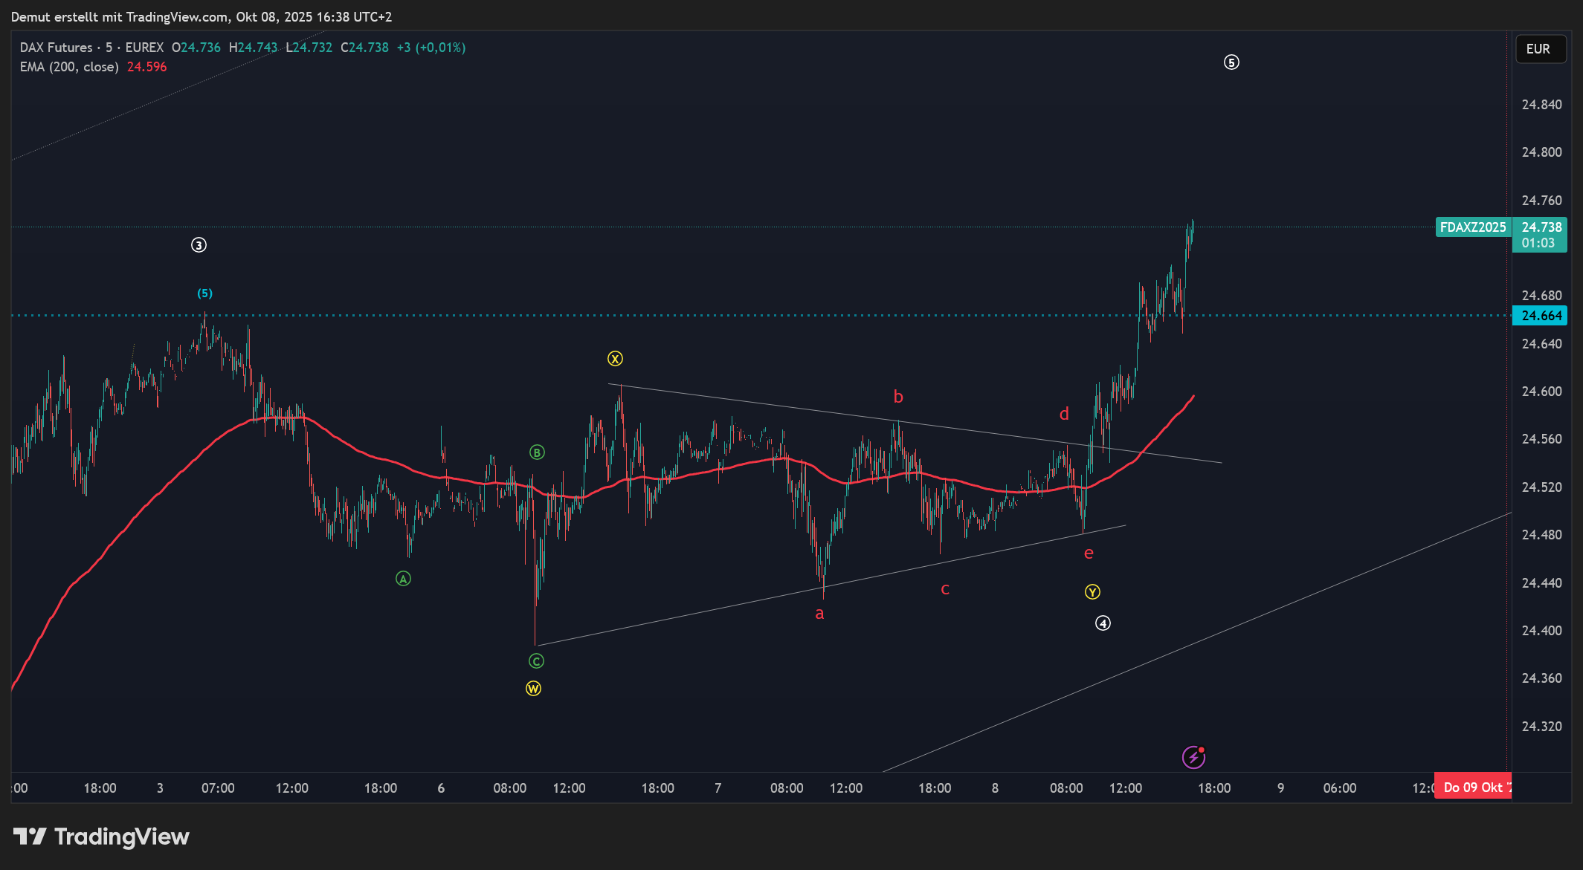The height and width of the screenshot is (870, 1583).
Task: Click the red 'e' triangle wave label
Action: [1089, 553]
